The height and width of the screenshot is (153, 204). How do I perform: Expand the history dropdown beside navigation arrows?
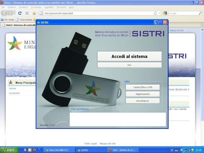[x=14, y=13]
